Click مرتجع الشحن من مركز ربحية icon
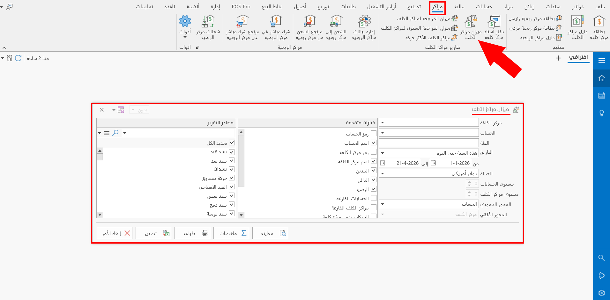The height and width of the screenshot is (300, 610). pos(309,27)
